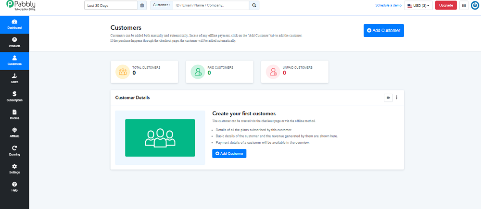Open the Affiliate sidebar section
This screenshot has width=481, height=209.
(x=14, y=133)
